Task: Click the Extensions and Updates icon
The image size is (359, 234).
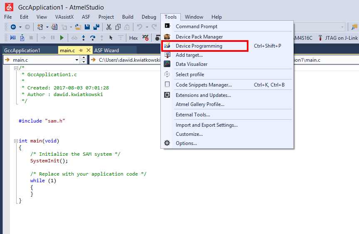Action: (x=167, y=95)
